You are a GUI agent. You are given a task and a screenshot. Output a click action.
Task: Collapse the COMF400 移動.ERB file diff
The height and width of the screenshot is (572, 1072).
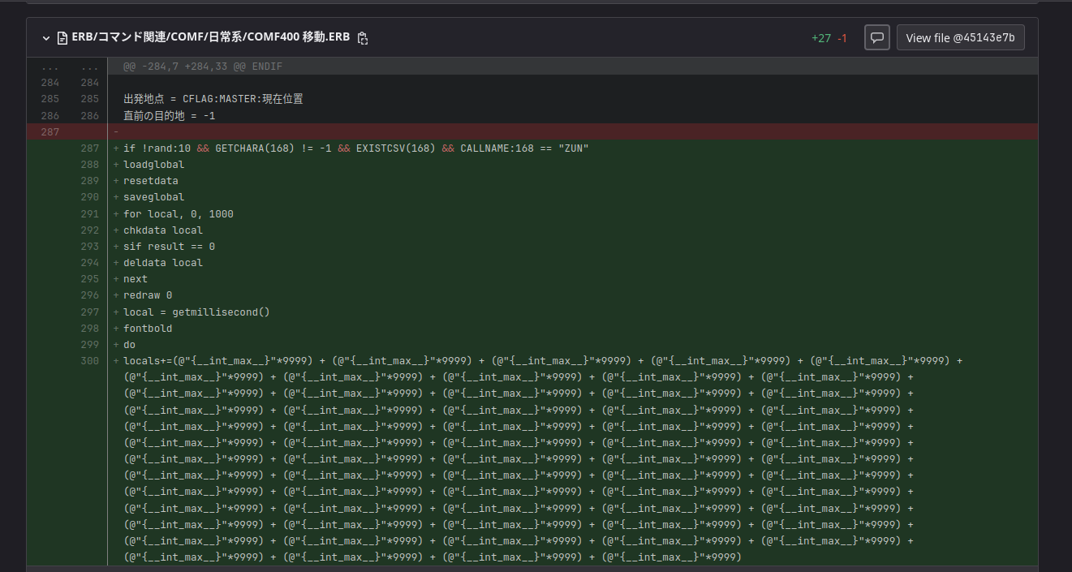[46, 38]
